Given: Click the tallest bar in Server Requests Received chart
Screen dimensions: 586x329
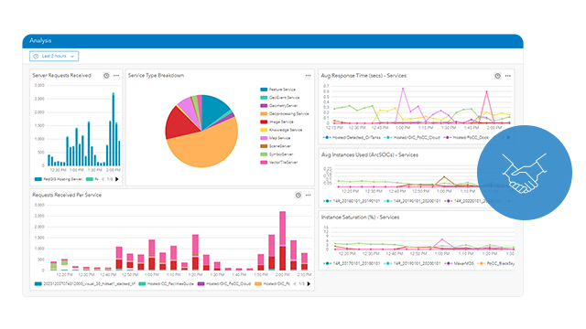Looking at the screenshot, I should pyautogui.click(x=114, y=130).
